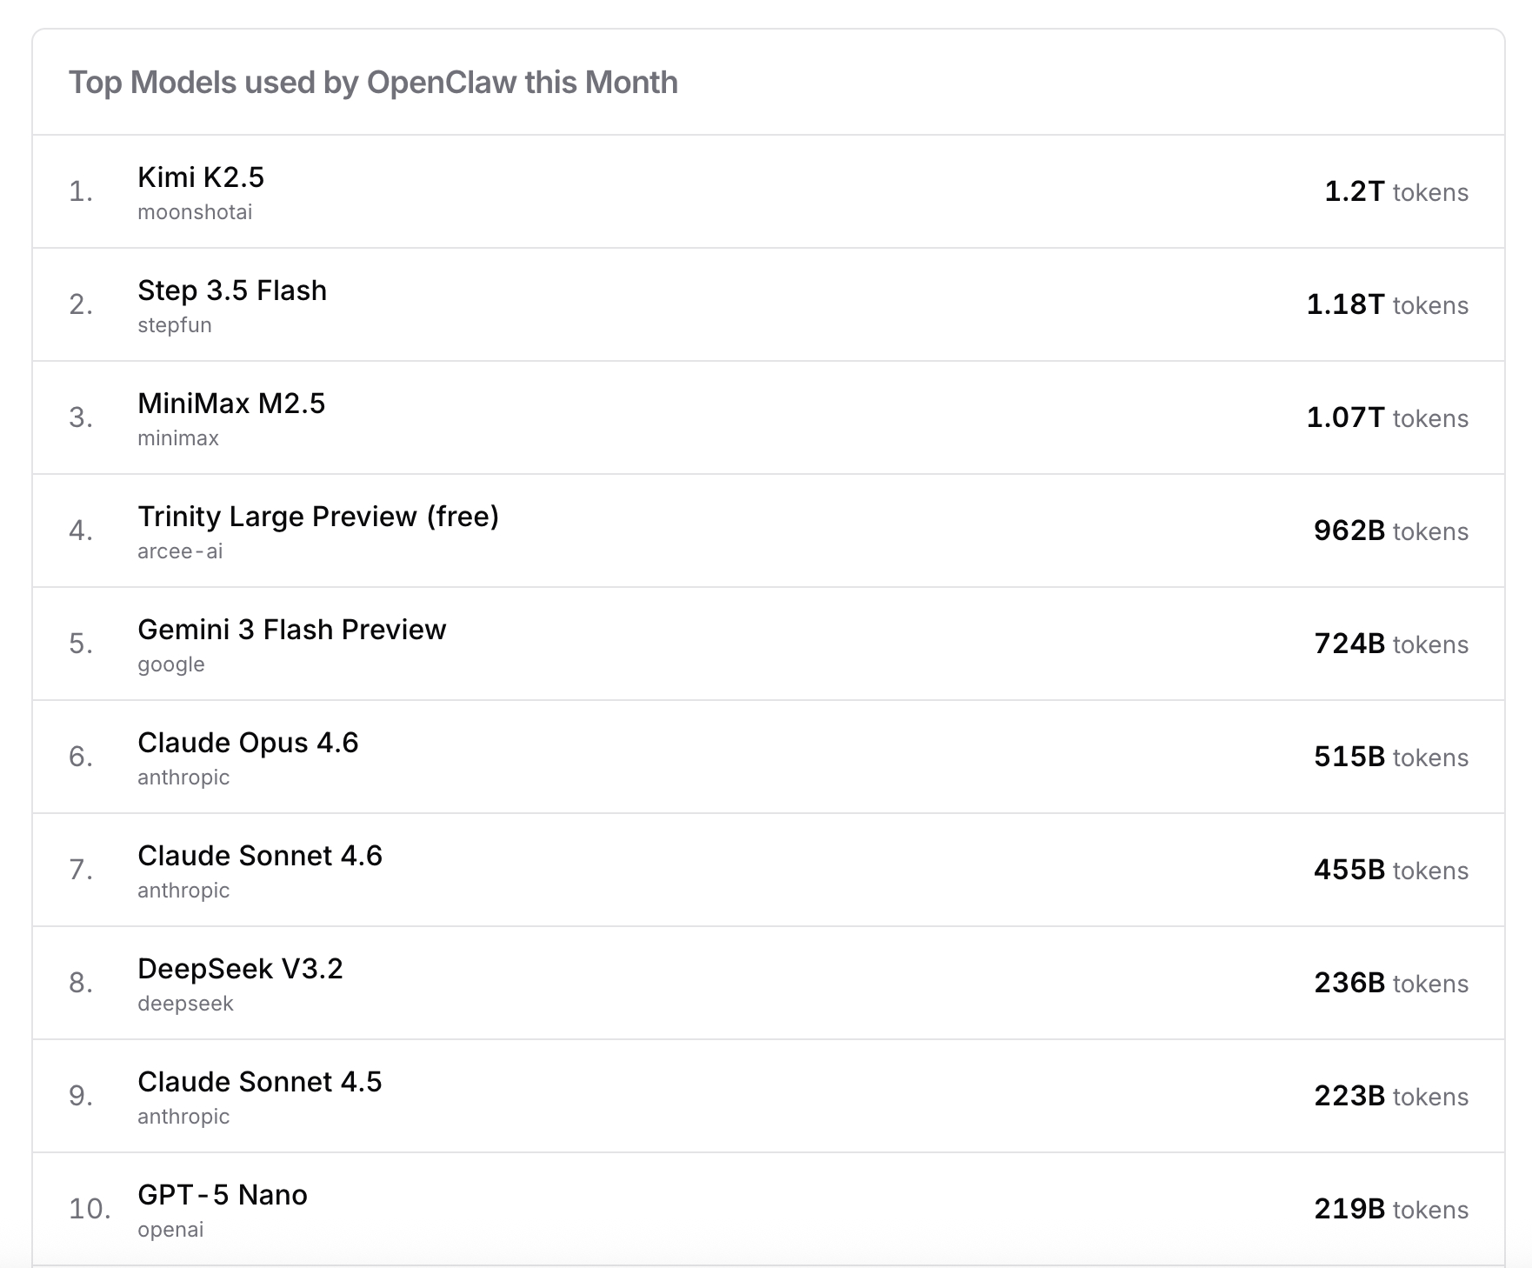
Task: Open the Claude Opus 4.6 model
Action: pos(248,743)
